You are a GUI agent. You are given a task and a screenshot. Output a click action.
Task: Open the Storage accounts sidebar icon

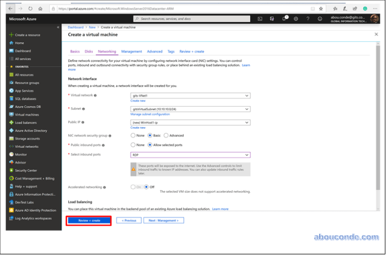tap(11, 139)
